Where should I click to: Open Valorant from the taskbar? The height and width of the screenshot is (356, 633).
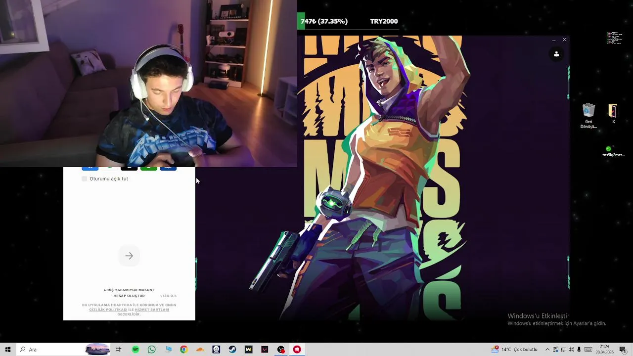265,350
